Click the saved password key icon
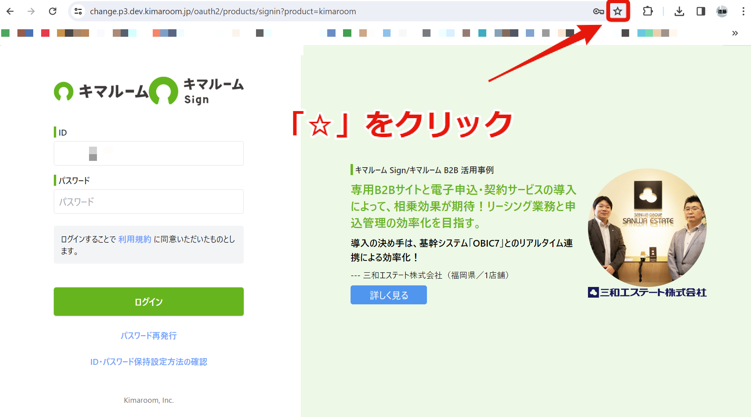The width and height of the screenshot is (751, 417). point(598,11)
